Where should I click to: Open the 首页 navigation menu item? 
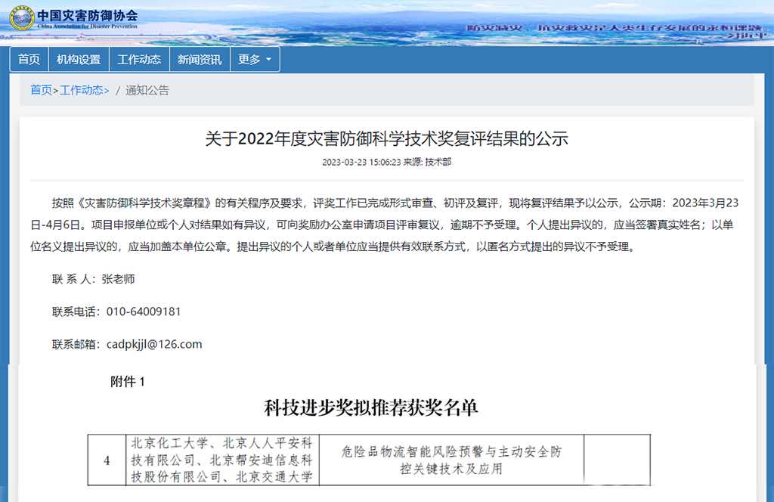pos(29,59)
